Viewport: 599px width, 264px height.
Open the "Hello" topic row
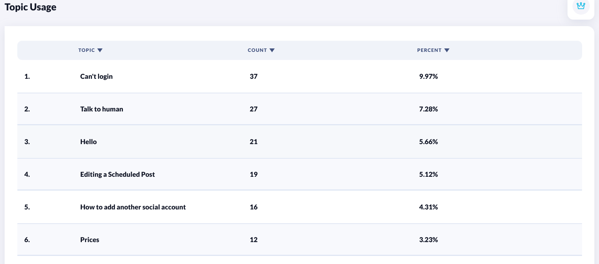pos(88,142)
